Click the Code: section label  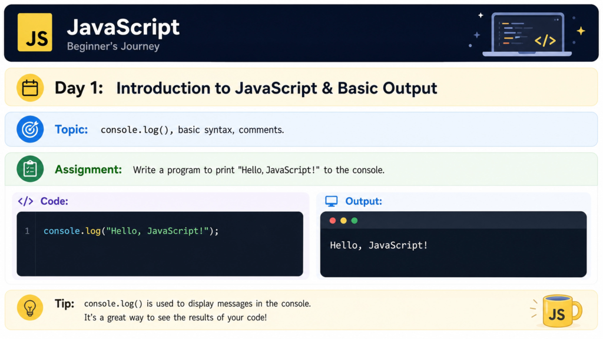[54, 201]
